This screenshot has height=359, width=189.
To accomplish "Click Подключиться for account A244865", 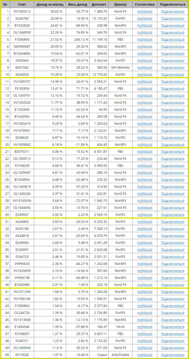I will click(x=172, y=222).
